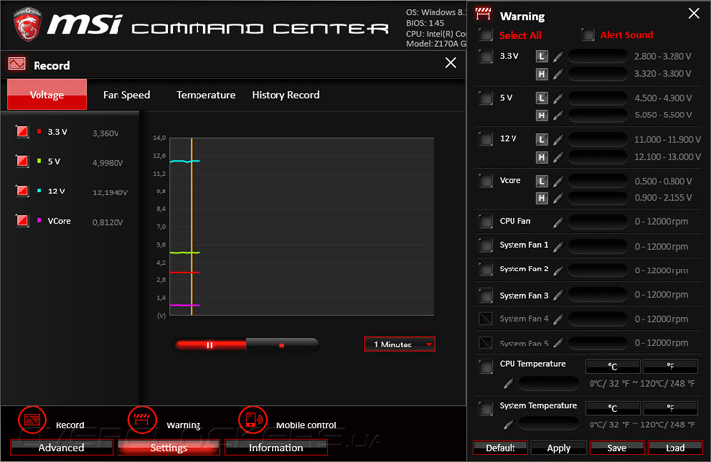Click the MSI dragon shield logo
This screenshot has height=462, width=711.
(28, 25)
